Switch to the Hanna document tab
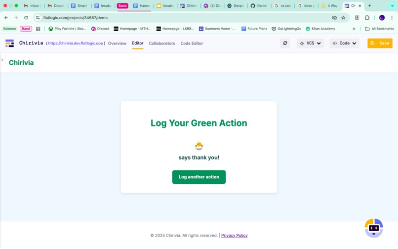Screen dimensions: 398x249 pyautogui.click(x=142, y=5)
